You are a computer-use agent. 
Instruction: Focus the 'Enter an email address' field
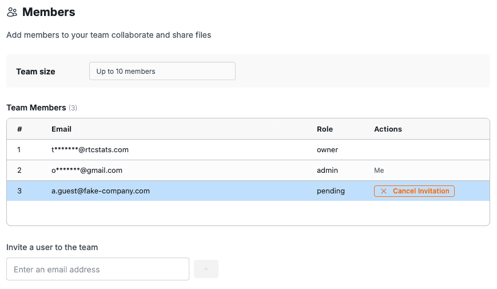pos(98,270)
